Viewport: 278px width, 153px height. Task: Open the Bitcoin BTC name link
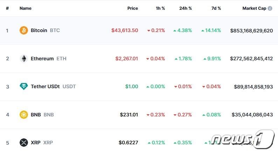(39, 30)
